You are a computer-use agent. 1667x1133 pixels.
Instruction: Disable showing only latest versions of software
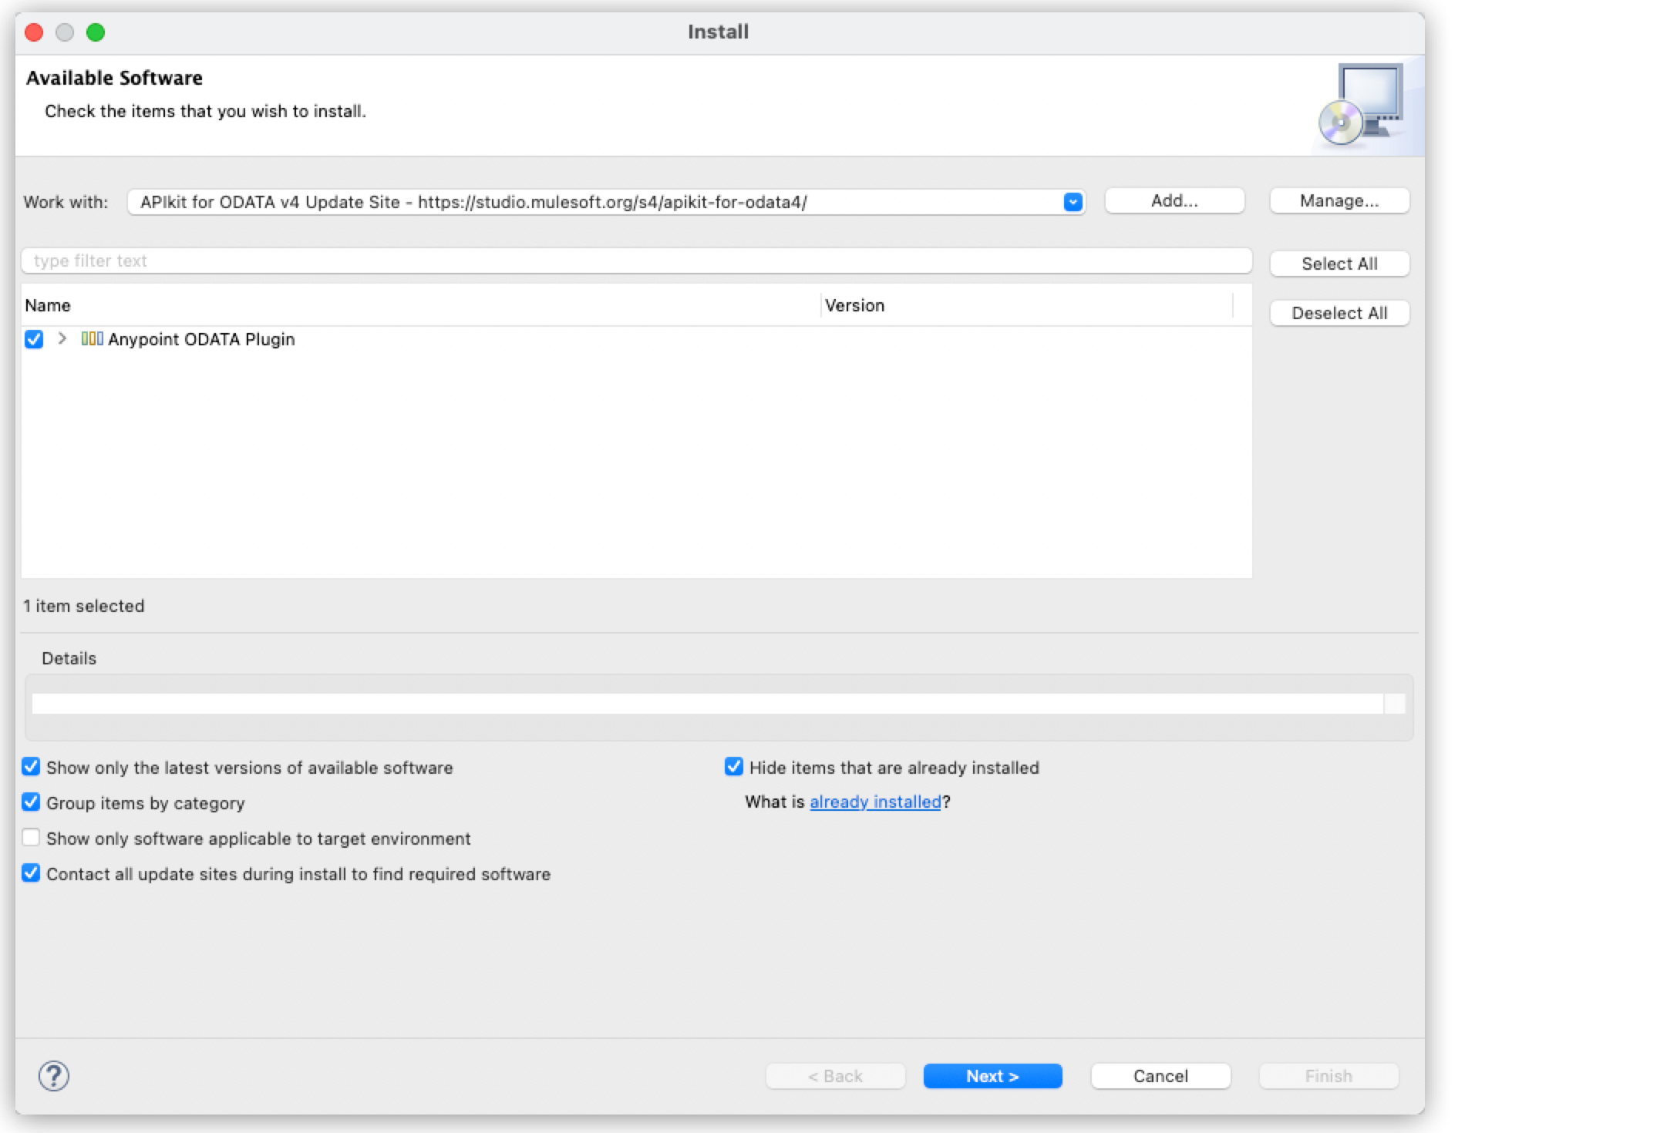coord(31,767)
